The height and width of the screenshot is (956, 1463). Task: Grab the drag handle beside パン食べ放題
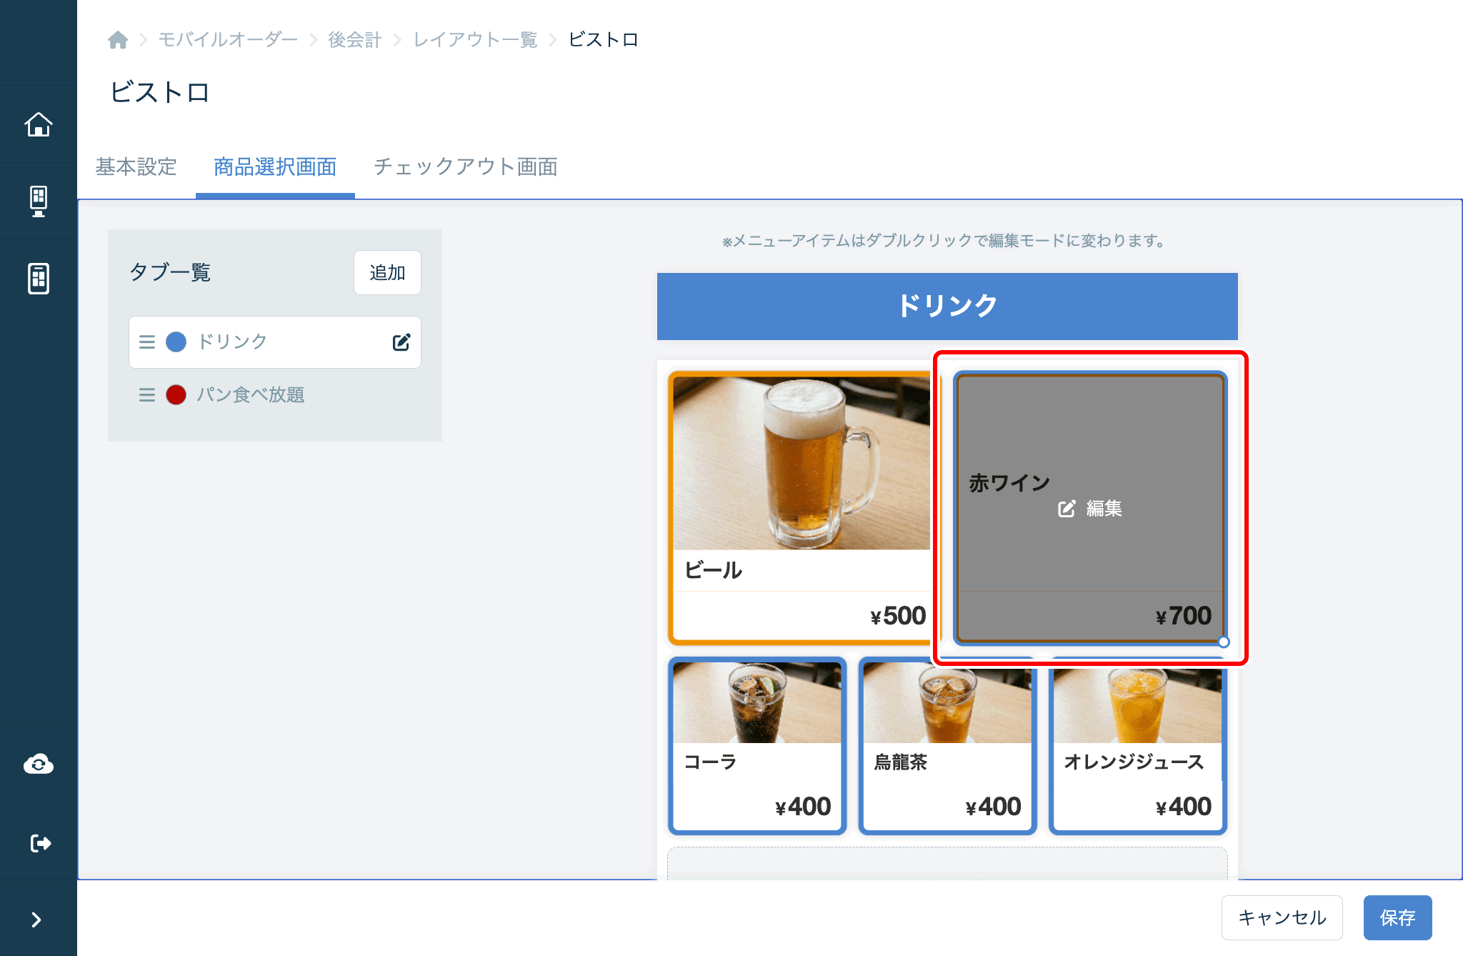[x=146, y=394]
